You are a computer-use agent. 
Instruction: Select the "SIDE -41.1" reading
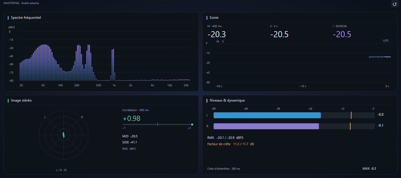pyautogui.click(x=130, y=142)
